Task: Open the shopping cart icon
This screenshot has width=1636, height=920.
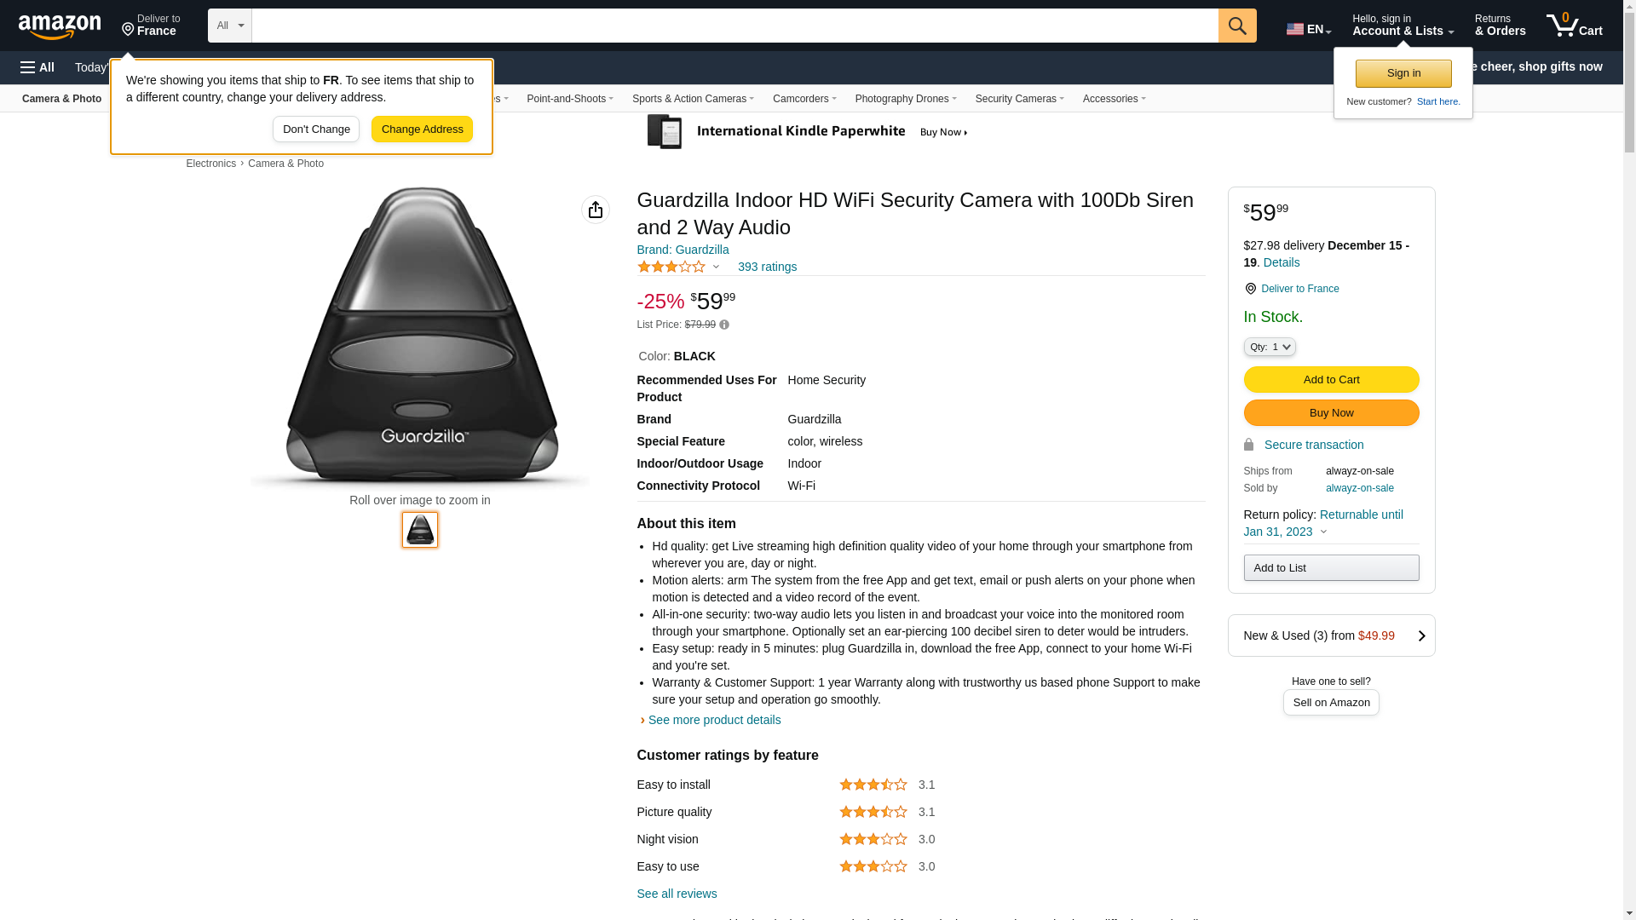Action: tap(1574, 26)
